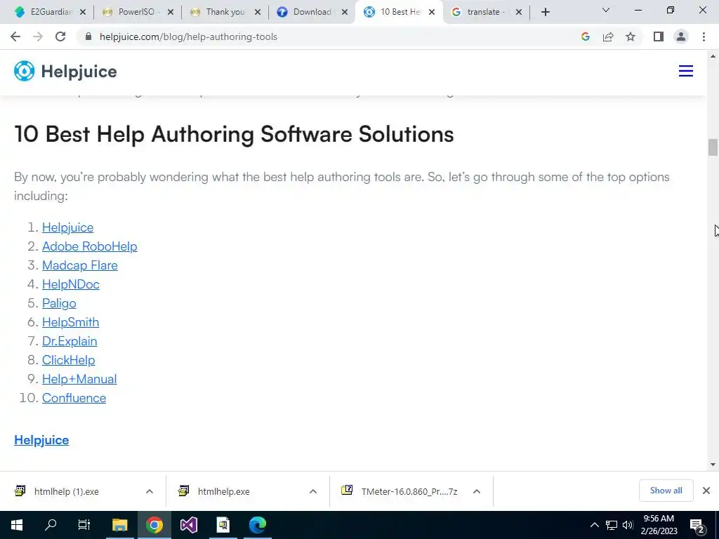Open the HelpNDoc link

point(71,284)
